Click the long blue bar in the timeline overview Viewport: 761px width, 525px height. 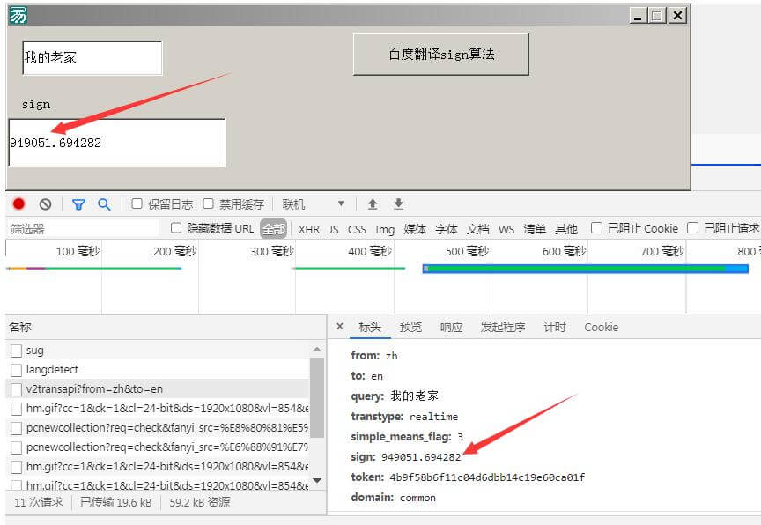585,269
